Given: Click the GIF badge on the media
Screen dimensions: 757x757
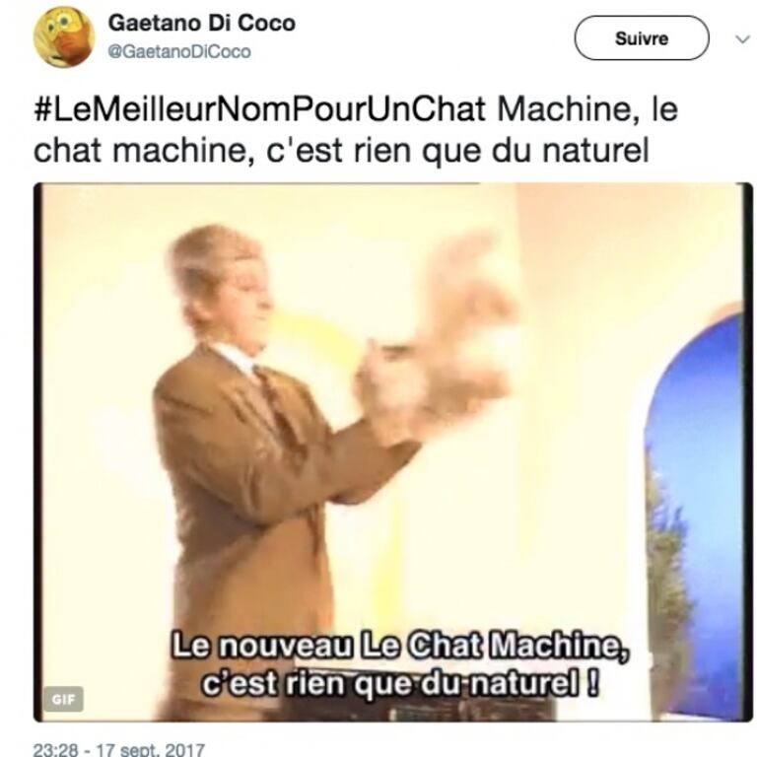Looking at the screenshot, I should (63, 699).
